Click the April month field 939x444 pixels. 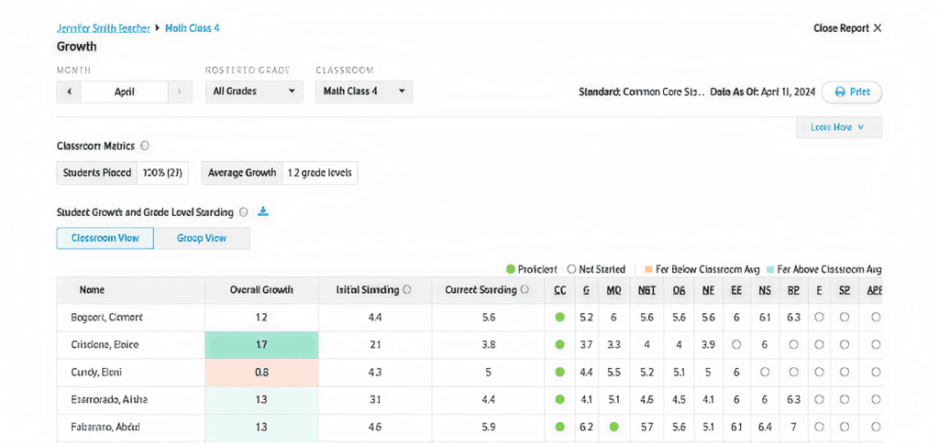124,92
